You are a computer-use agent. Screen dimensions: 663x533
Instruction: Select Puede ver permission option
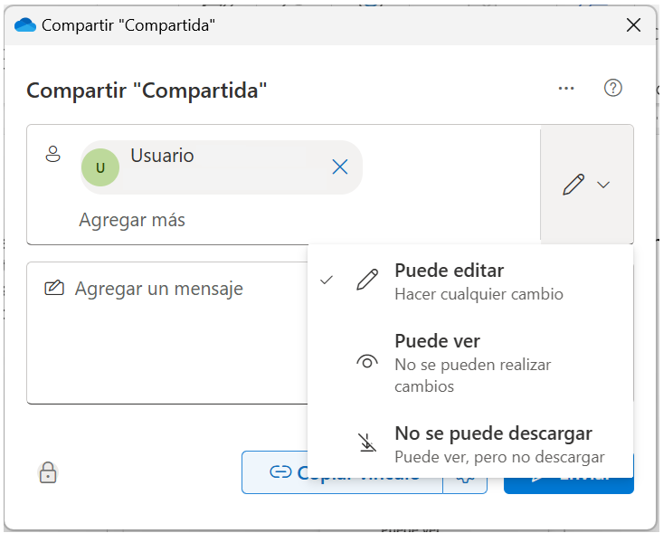(470, 363)
